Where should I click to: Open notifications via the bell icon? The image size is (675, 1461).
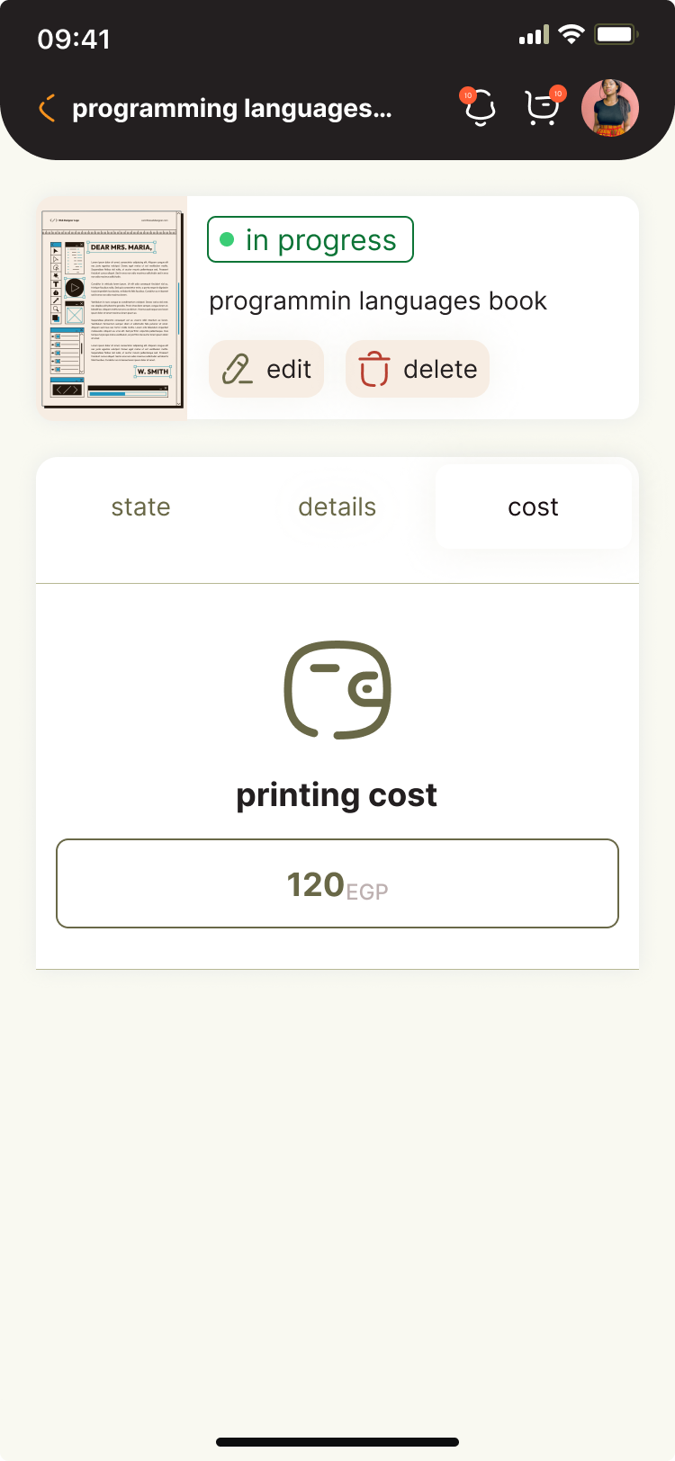481,109
